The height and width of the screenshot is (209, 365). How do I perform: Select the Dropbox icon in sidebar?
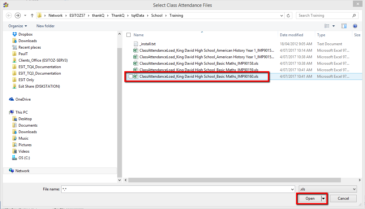click(x=15, y=34)
